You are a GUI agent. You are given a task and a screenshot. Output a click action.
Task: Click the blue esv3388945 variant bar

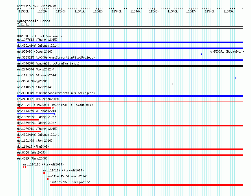(130, 96)
